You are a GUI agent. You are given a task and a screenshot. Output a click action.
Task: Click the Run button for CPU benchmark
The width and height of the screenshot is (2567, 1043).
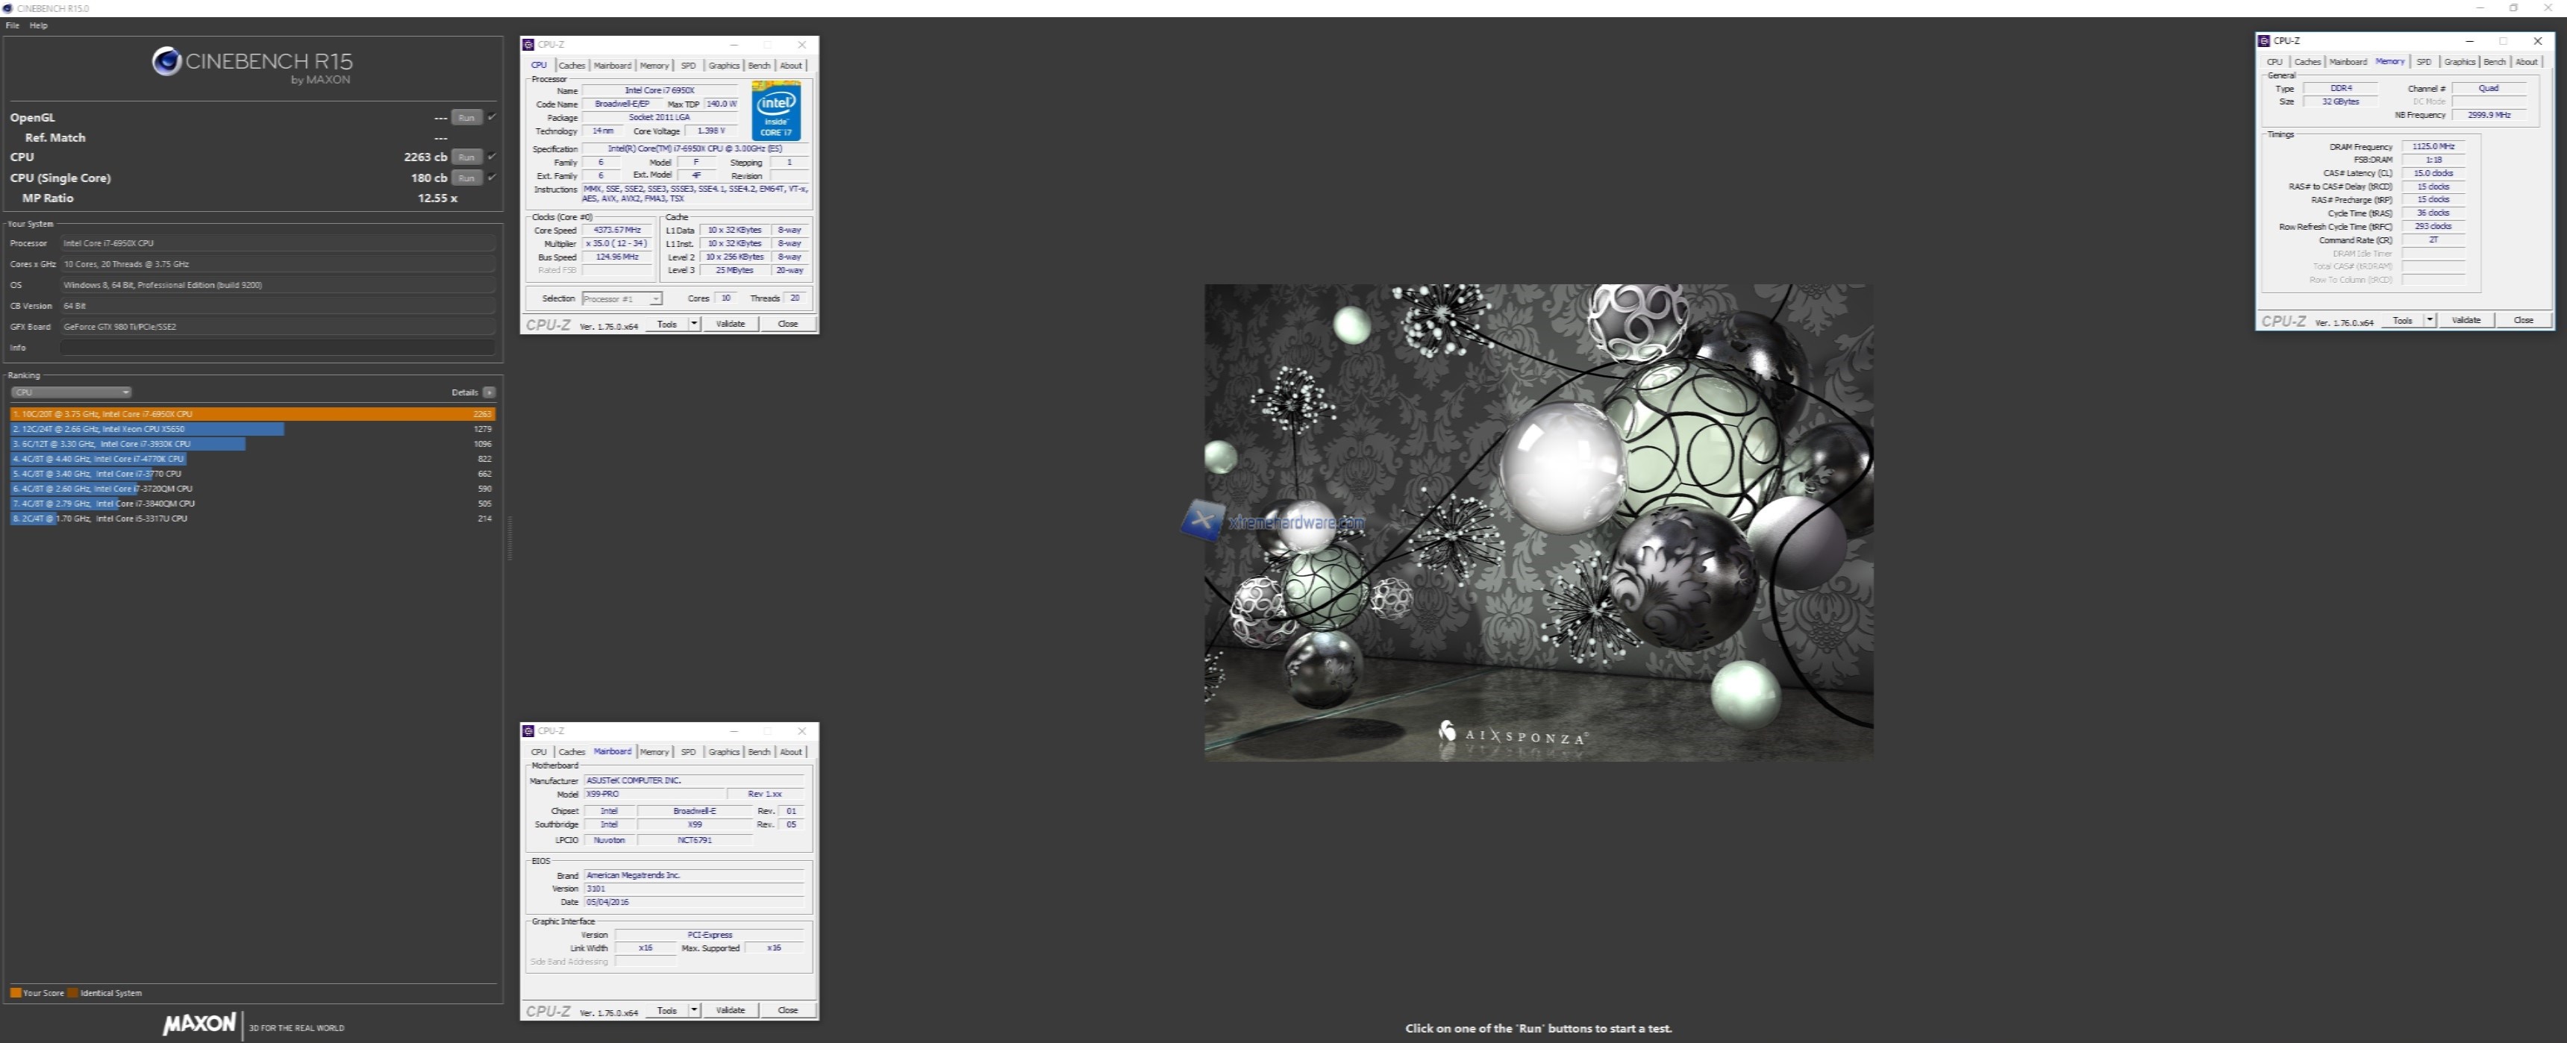[x=466, y=157]
